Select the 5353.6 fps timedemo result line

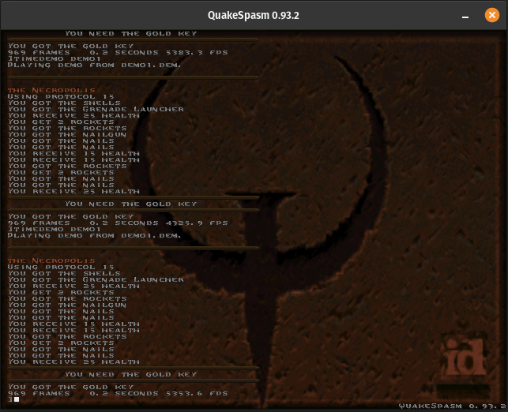click(x=118, y=394)
